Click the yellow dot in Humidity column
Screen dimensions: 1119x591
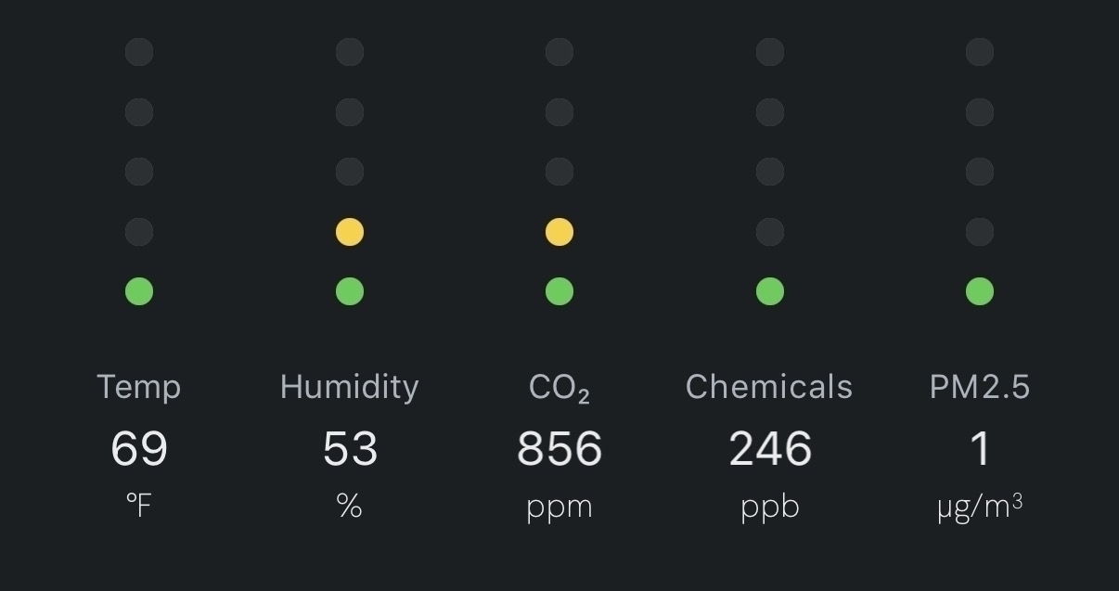pos(350,232)
